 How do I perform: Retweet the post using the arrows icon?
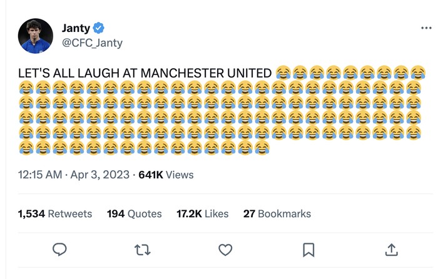(x=143, y=250)
